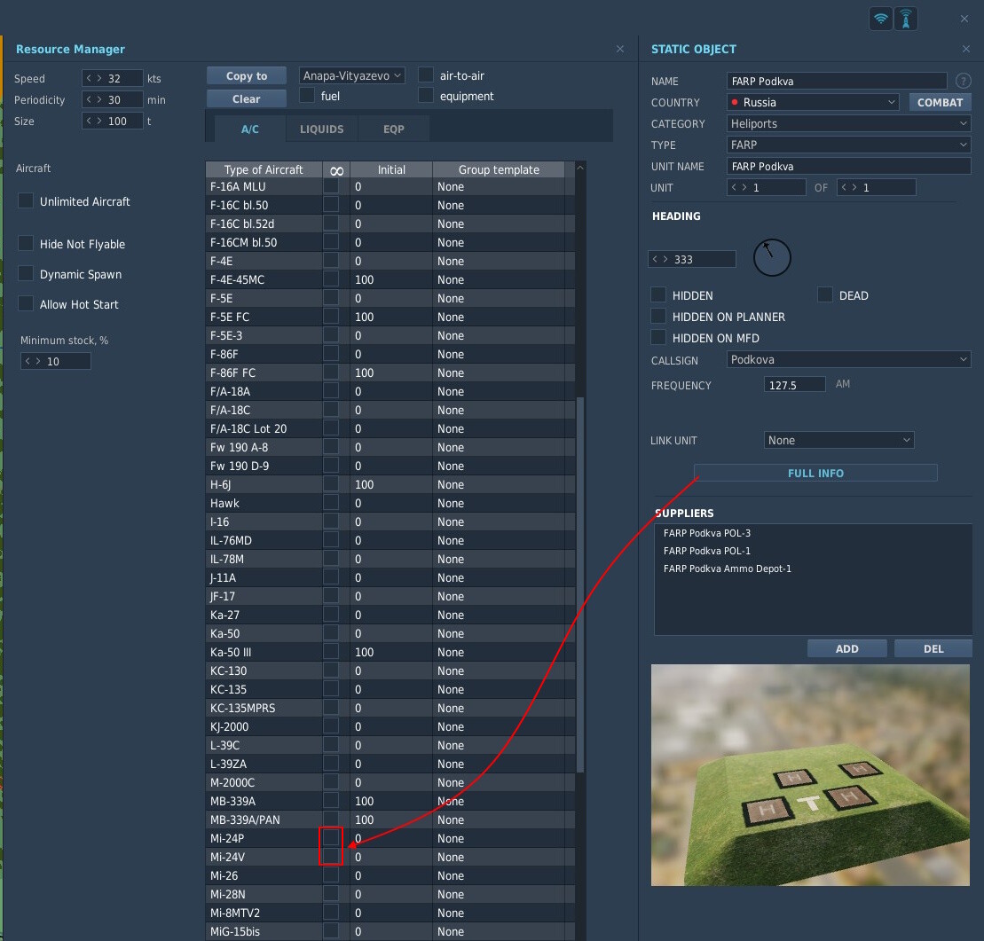Click the Wi-Fi network status icon
The width and height of the screenshot is (984, 941).
tap(881, 19)
